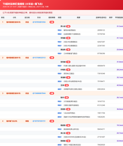Viewport: 123px width, 146px height.
Task: Select waybill number 73018348
Action: pos(101,74)
